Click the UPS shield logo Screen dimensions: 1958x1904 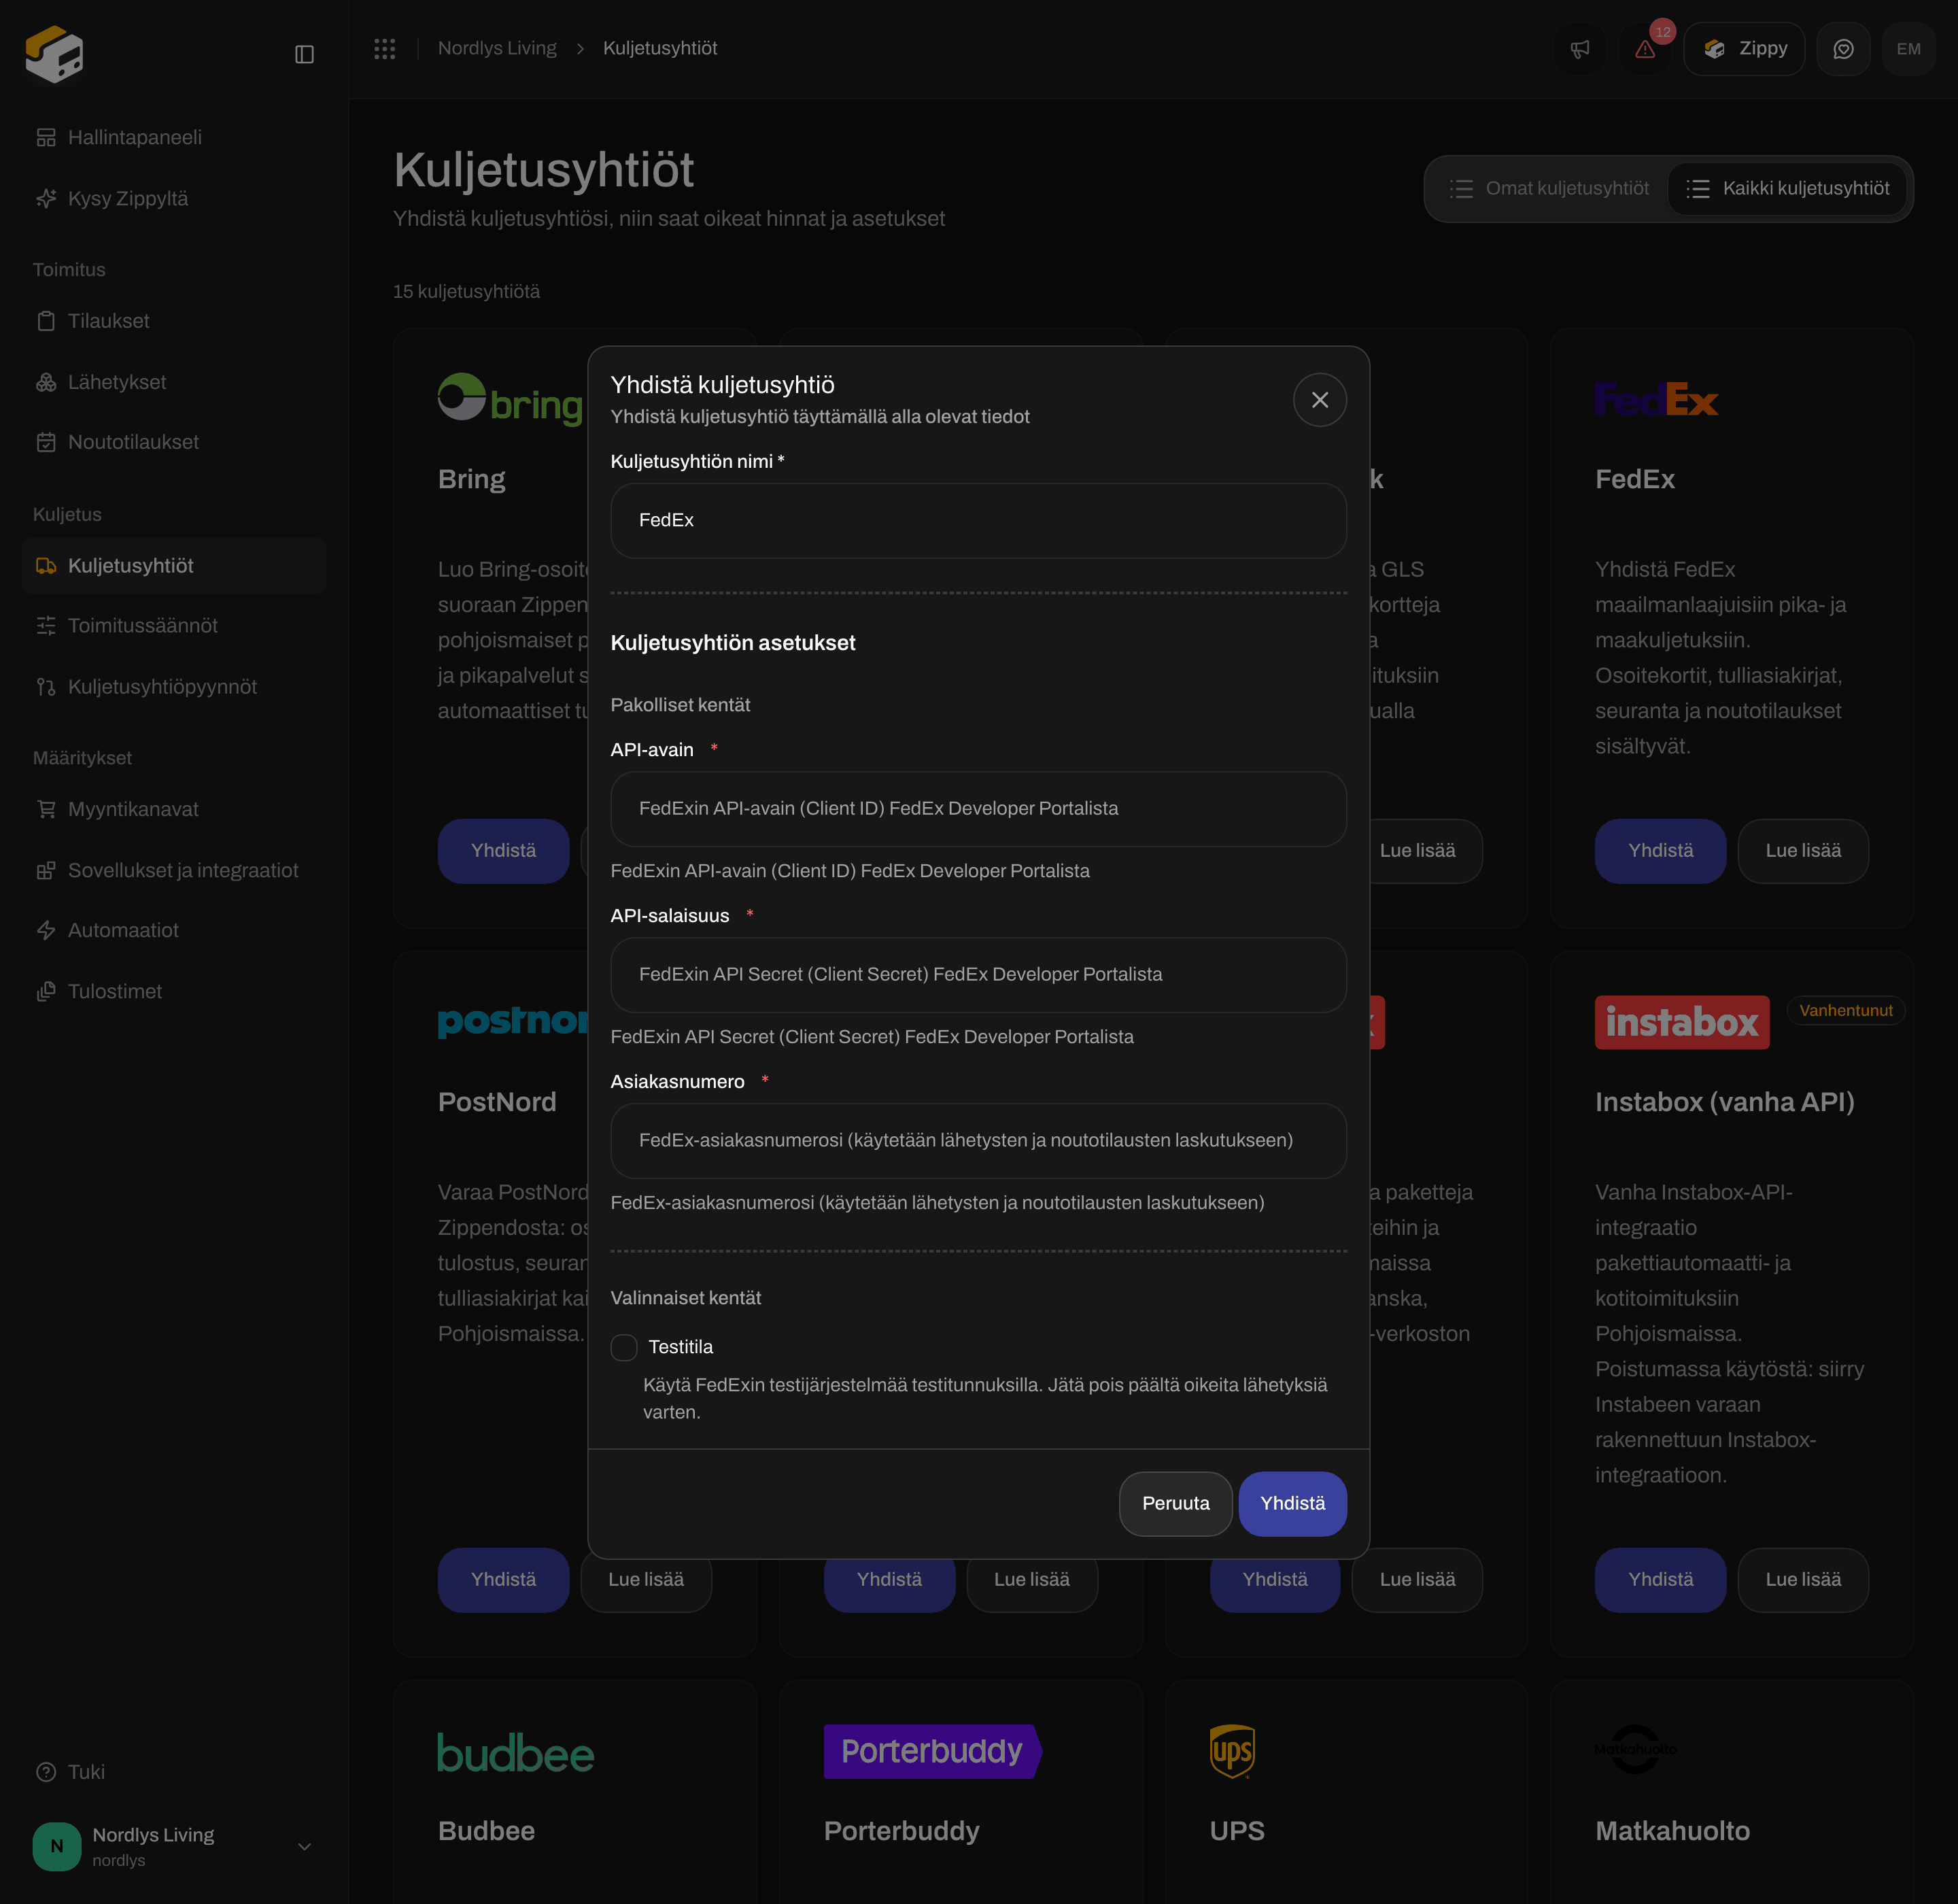click(1232, 1752)
